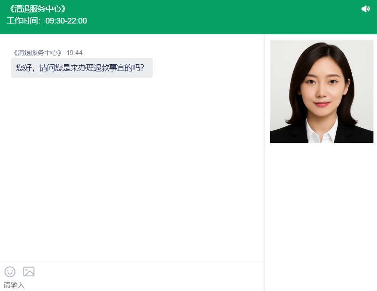Screen dimensions: 377x291
Task: Click the white panel below the photo
Action: 322,208
